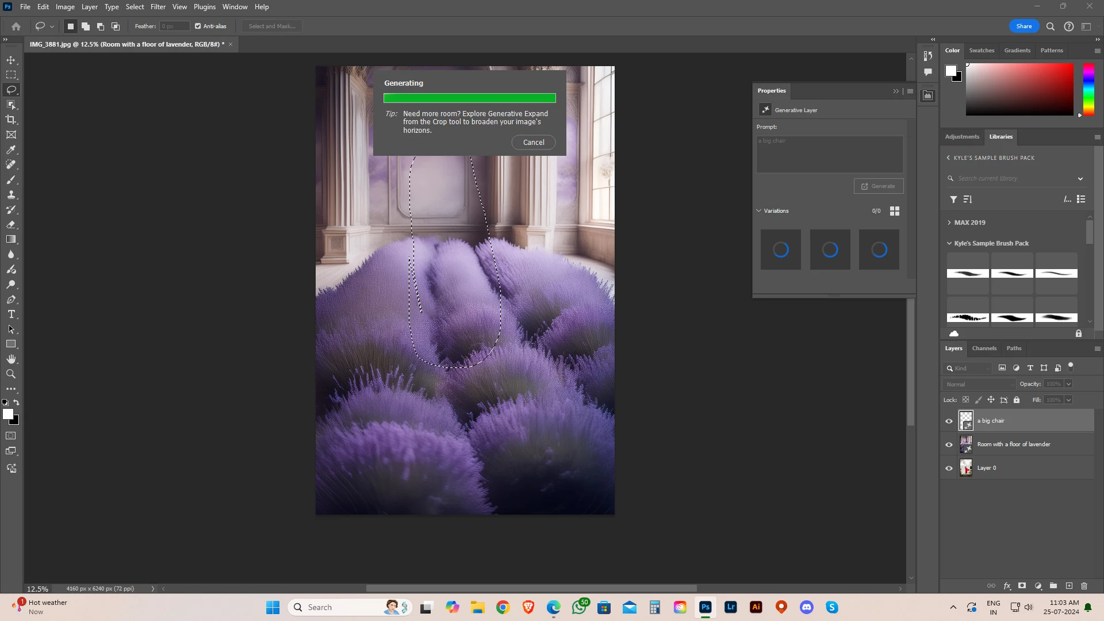Hide the 'a big chair' layer
Image resolution: width=1104 pixels, height=621 pixels.
tap(949, 421)
